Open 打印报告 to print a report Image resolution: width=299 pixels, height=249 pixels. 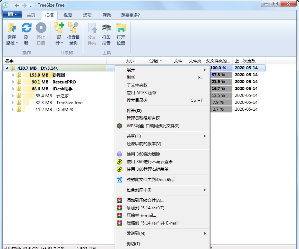pyautogui.click(x=106, y=33)
